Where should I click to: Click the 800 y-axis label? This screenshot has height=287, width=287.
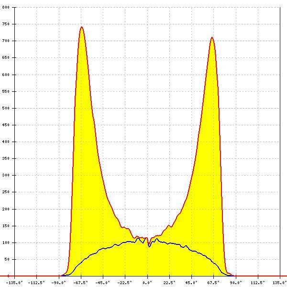6,7
